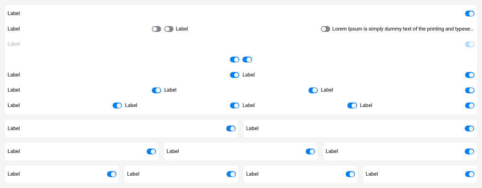Toggle the switch in the right half-width card

tap(469, 129)
